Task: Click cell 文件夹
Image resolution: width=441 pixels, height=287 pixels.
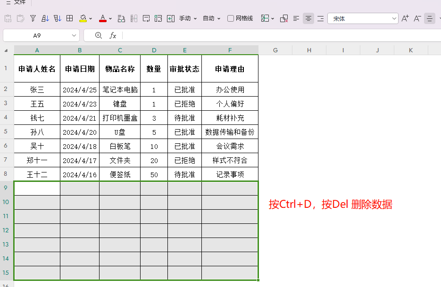Action: coord(120,161)
